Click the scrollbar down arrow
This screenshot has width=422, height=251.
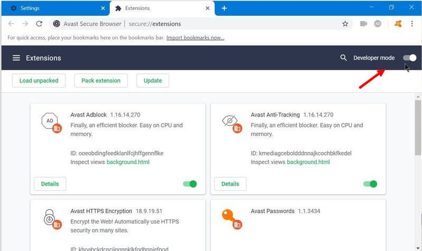(x=418, y=248)
